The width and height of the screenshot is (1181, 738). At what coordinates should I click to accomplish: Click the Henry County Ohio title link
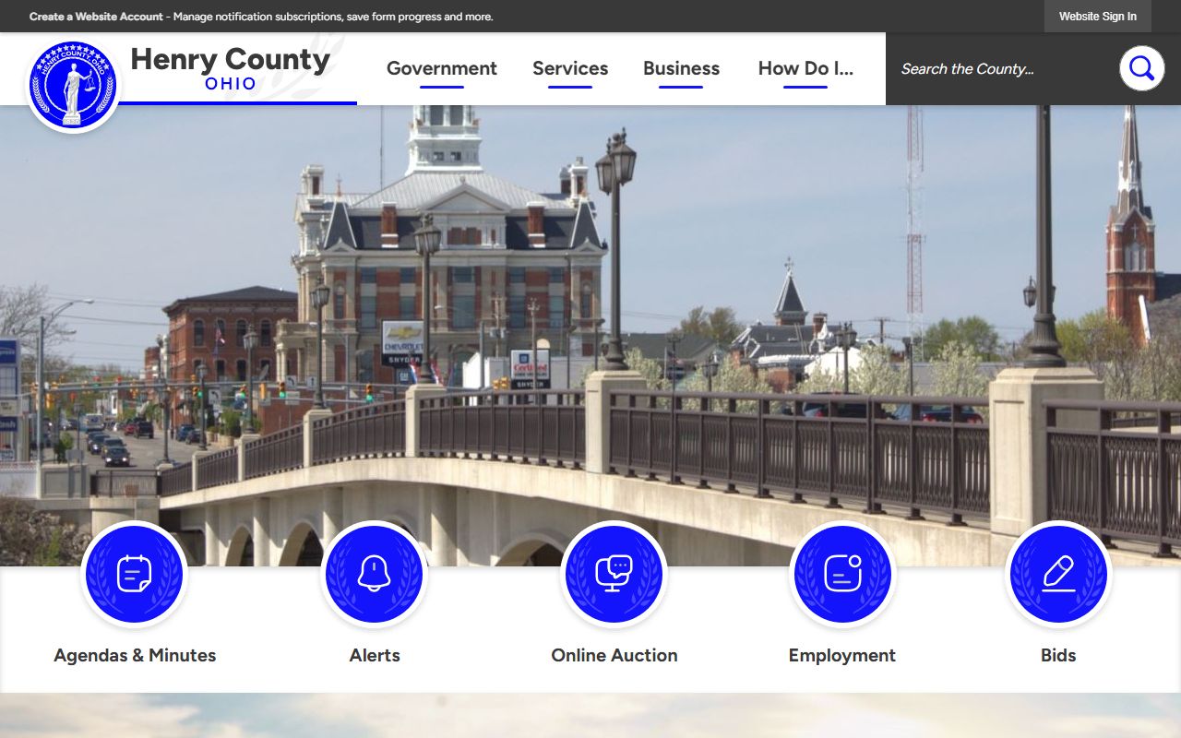[x=230, y=68]
